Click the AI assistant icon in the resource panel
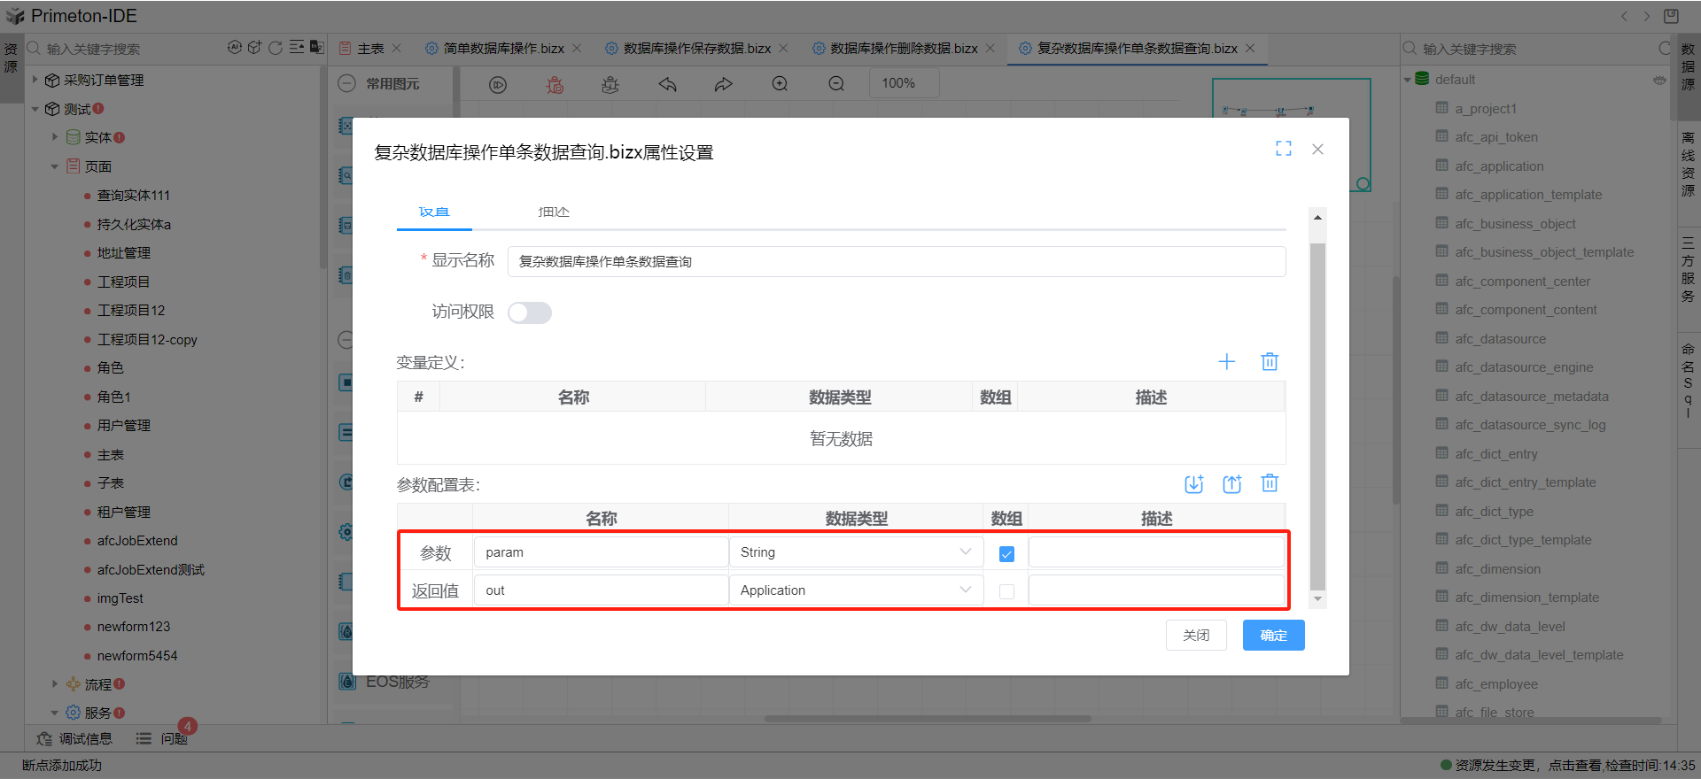Screen dimensions: 1701x779 click(234, 48)
